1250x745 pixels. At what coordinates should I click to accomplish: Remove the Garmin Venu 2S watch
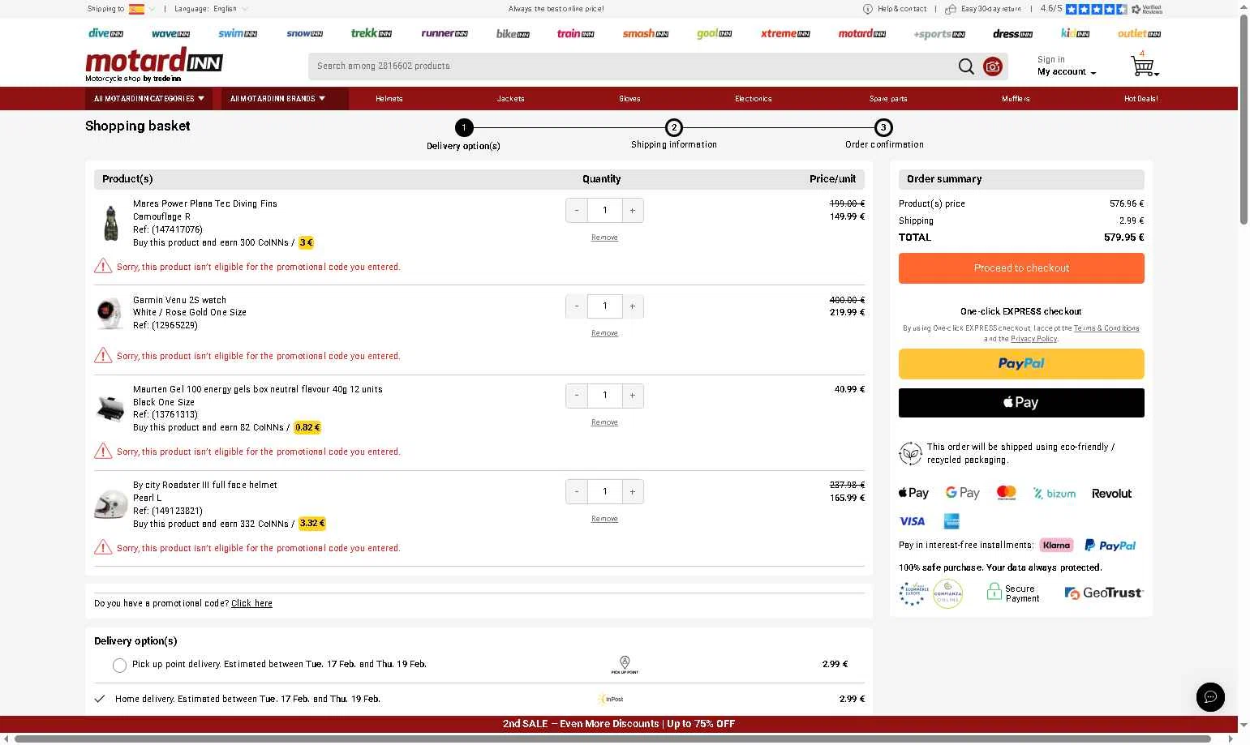(604, 333)
